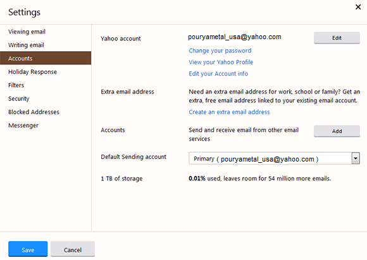Cancel the settings dialog
The height and width of the screenshot is (260, 367).
click(73, 249)
